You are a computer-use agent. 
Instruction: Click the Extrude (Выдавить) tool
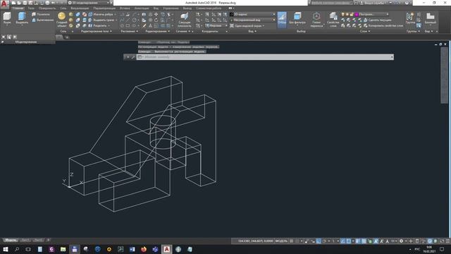(x=22, y=18)
